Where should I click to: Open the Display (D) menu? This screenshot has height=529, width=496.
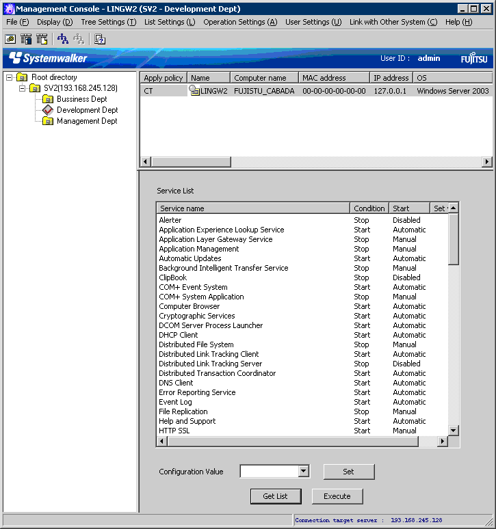tap(55, 22)
